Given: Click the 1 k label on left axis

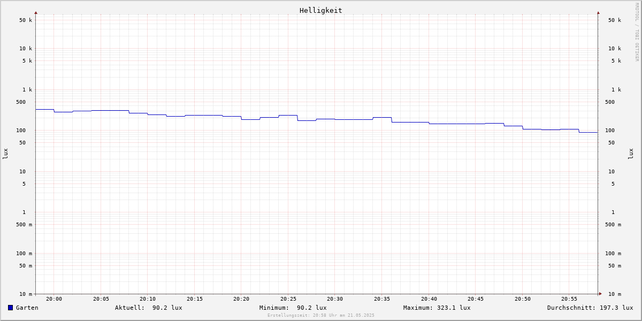Looking at the screenshot, I should 27,90.
